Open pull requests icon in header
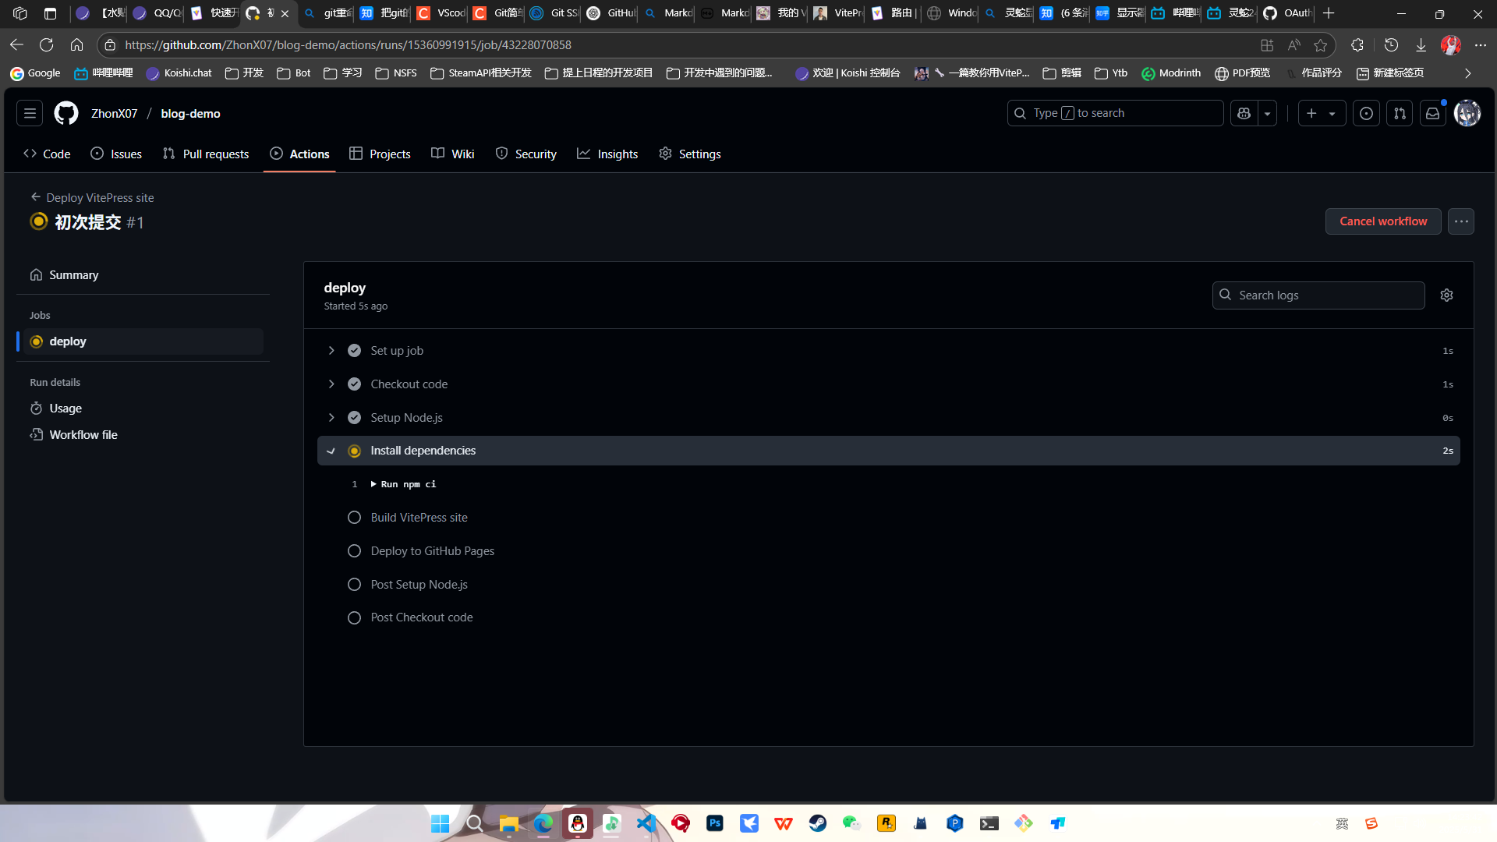This screenshot has height=842, width=1497. click(x=1400, y=113)
